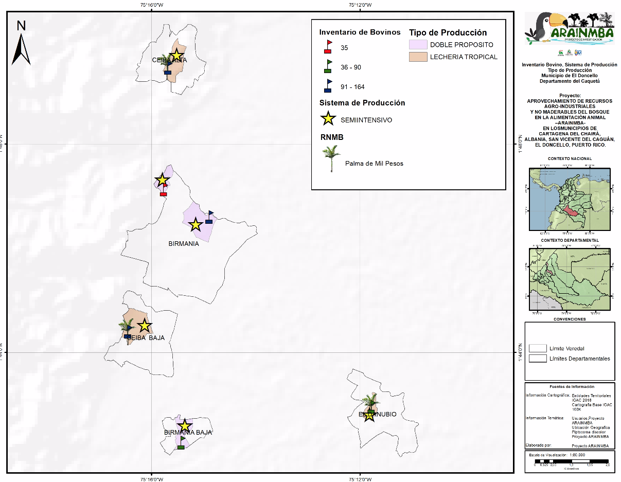This screenshot has height=482, width=621.
Task: Click the '91 - 164' legend range text
Action: pos(352,87)
